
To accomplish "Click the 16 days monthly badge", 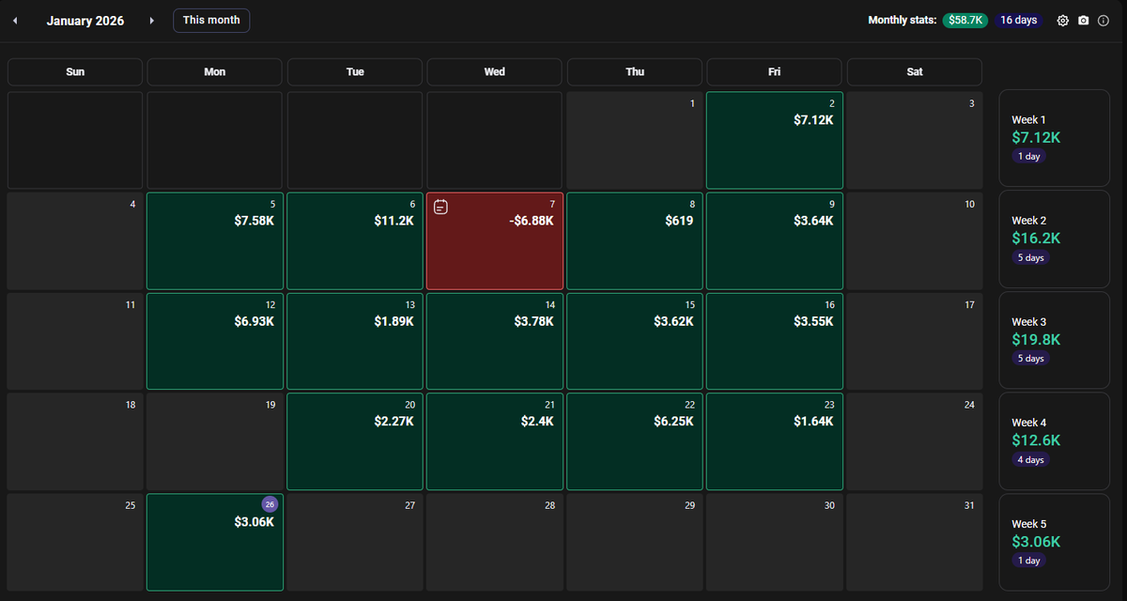I will click(x=1018, y=20).
